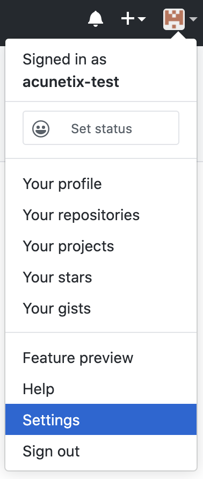Open notifications via the bell icon

(96, 19)
